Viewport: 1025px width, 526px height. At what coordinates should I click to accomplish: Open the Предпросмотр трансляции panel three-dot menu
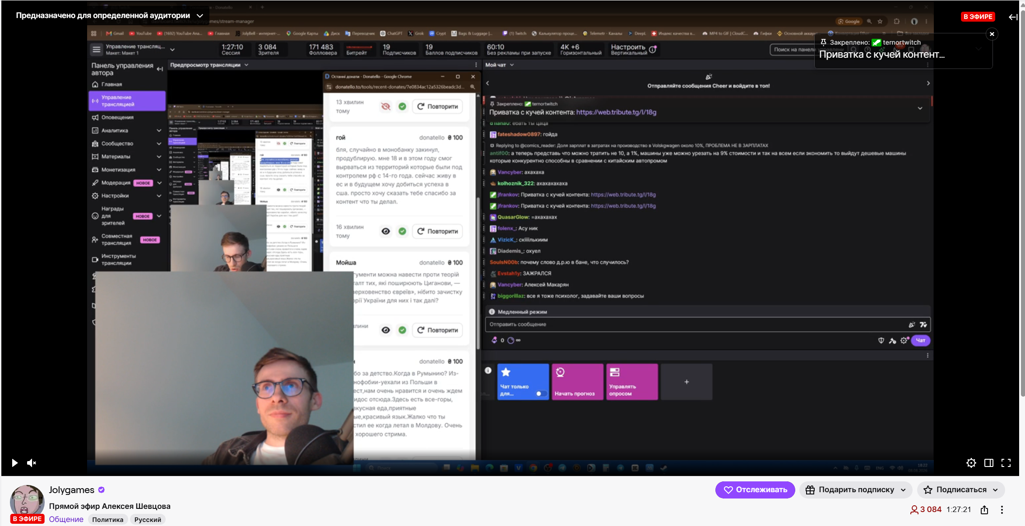pyautogui.click(x=476, y=65)
